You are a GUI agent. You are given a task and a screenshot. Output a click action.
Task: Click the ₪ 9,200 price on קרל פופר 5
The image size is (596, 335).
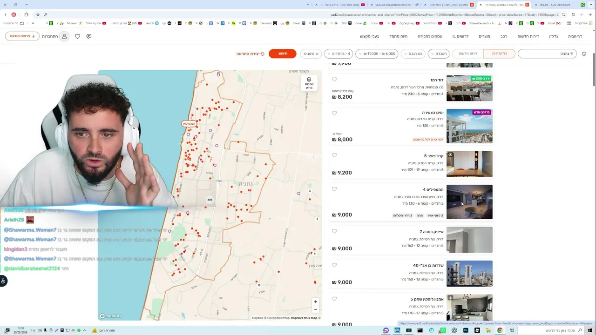click(x=342, y=173)
